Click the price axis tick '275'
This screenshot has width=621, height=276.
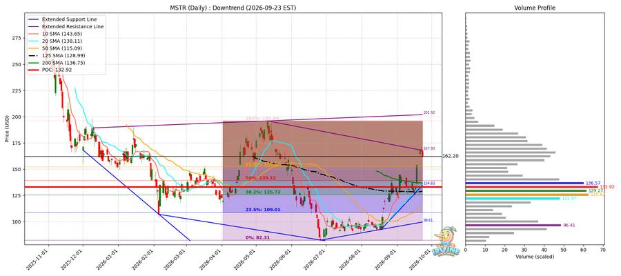point(18,38)
